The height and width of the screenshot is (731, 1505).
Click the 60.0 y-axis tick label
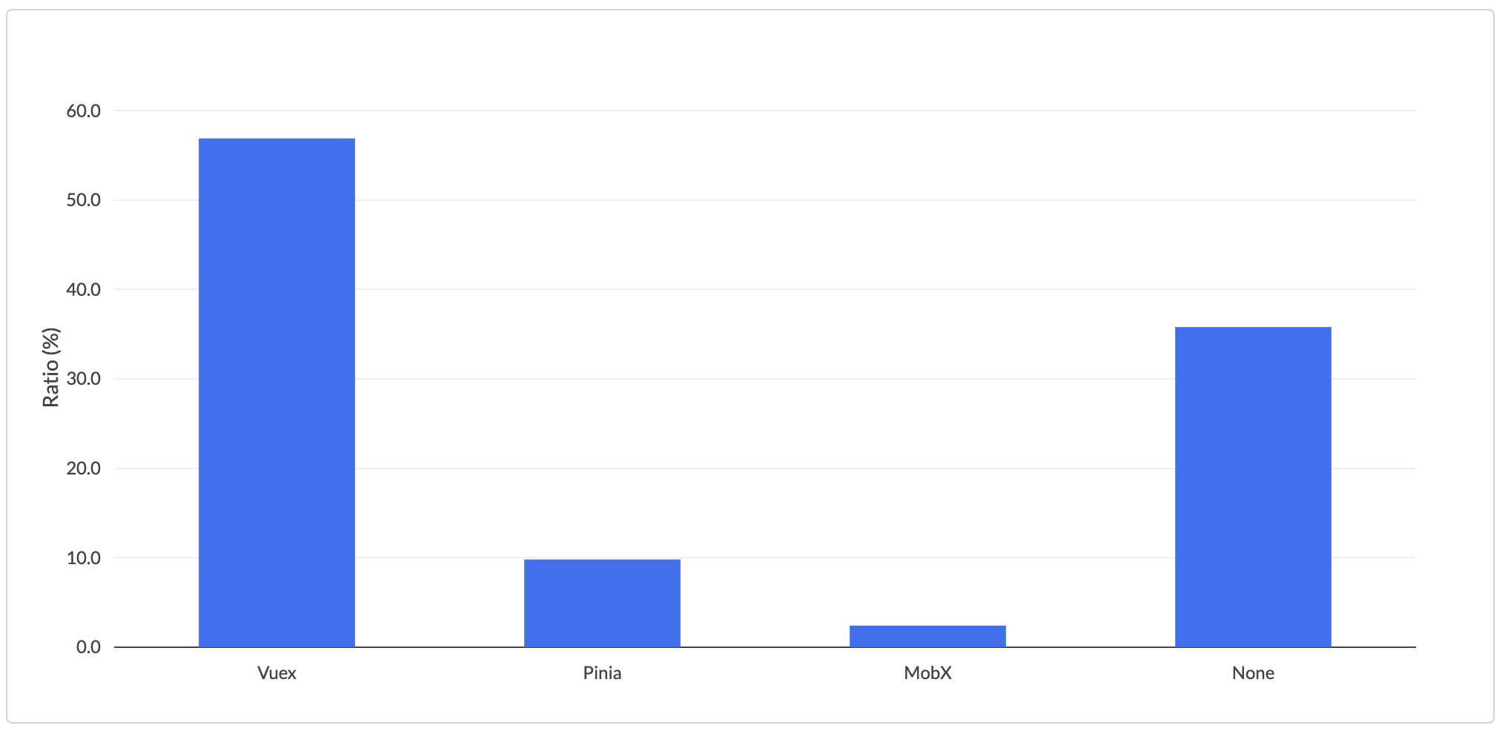click(84, 111)
